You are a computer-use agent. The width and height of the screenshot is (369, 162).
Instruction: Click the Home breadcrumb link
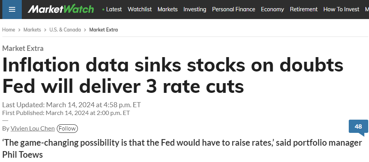point(9,30)
